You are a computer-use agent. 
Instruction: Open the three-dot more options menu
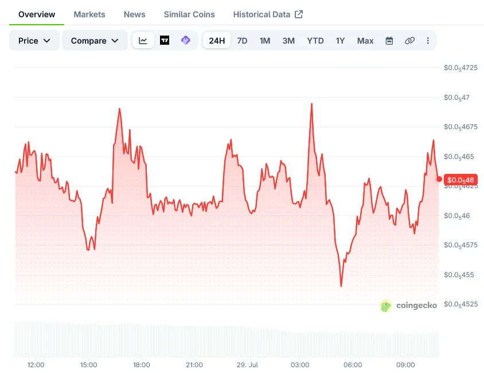[428, 41]
